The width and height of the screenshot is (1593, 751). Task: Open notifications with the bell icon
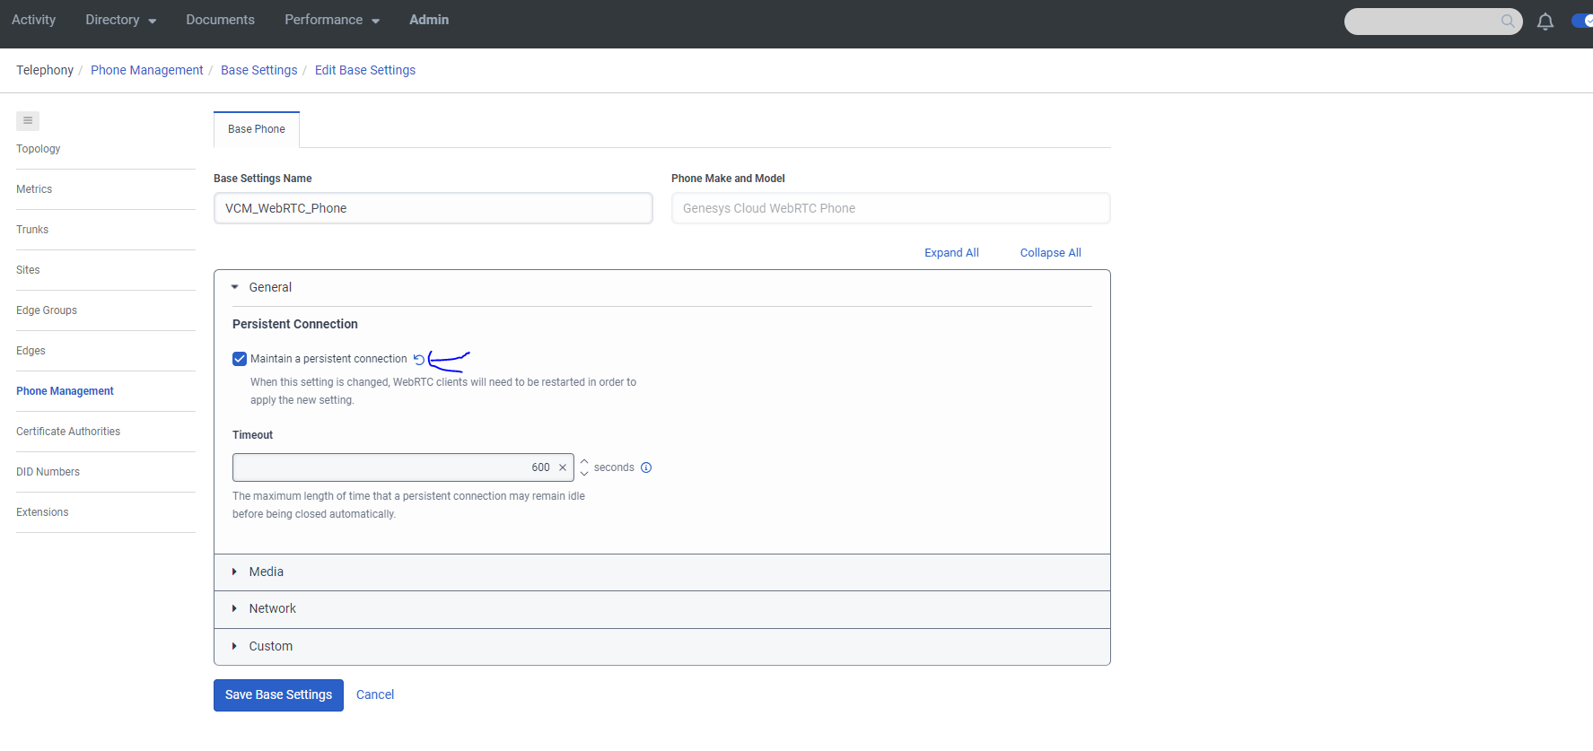pyautogui.click(x=1545, y=22)
